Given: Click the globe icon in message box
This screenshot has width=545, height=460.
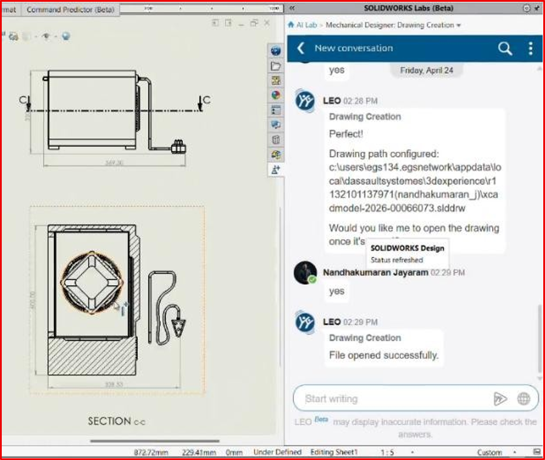Looking at the screenshot, I should coord(523,399).
